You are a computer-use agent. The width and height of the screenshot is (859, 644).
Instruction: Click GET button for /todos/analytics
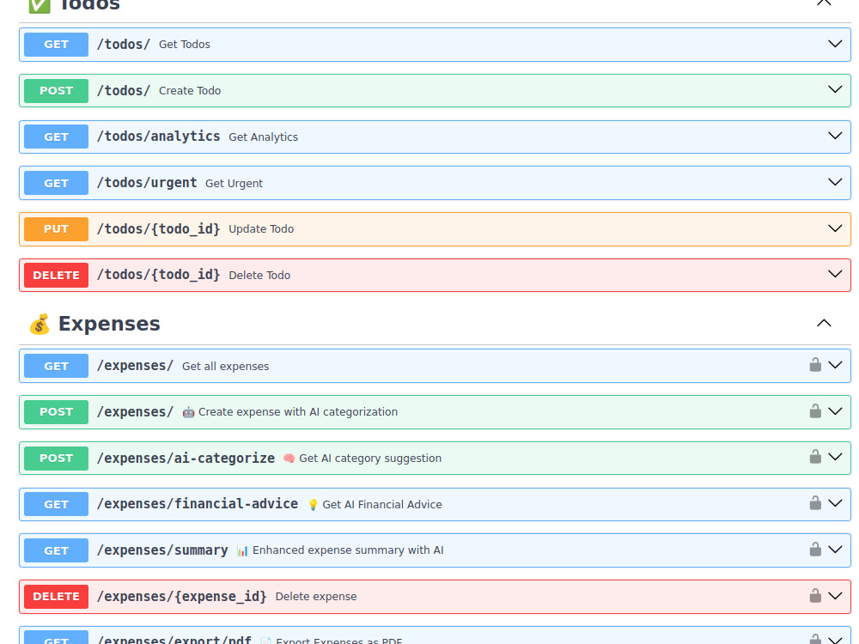[57, 137]
